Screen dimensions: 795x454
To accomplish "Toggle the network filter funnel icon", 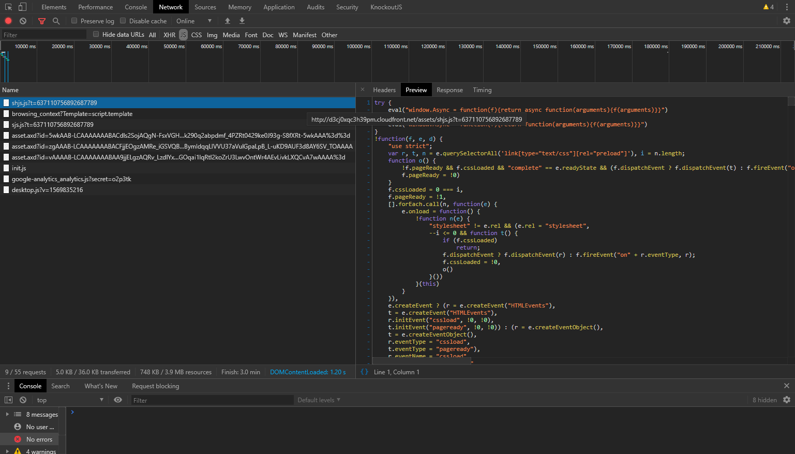I will click(42, 21).
